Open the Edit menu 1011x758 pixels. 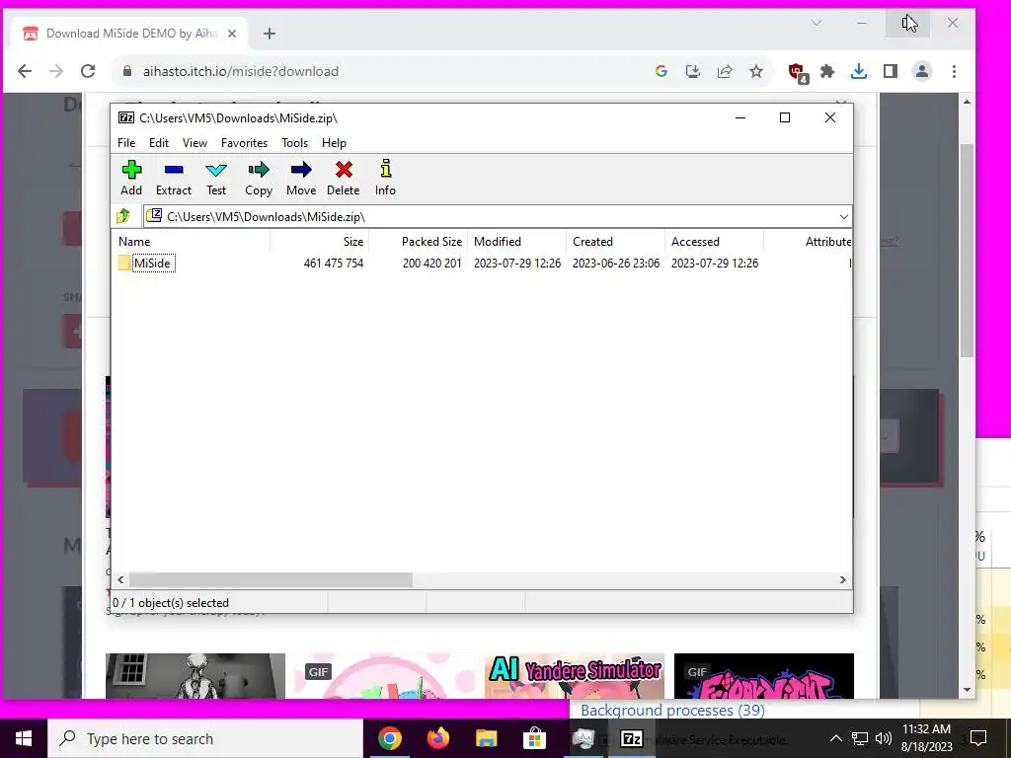tap(159, 142)
